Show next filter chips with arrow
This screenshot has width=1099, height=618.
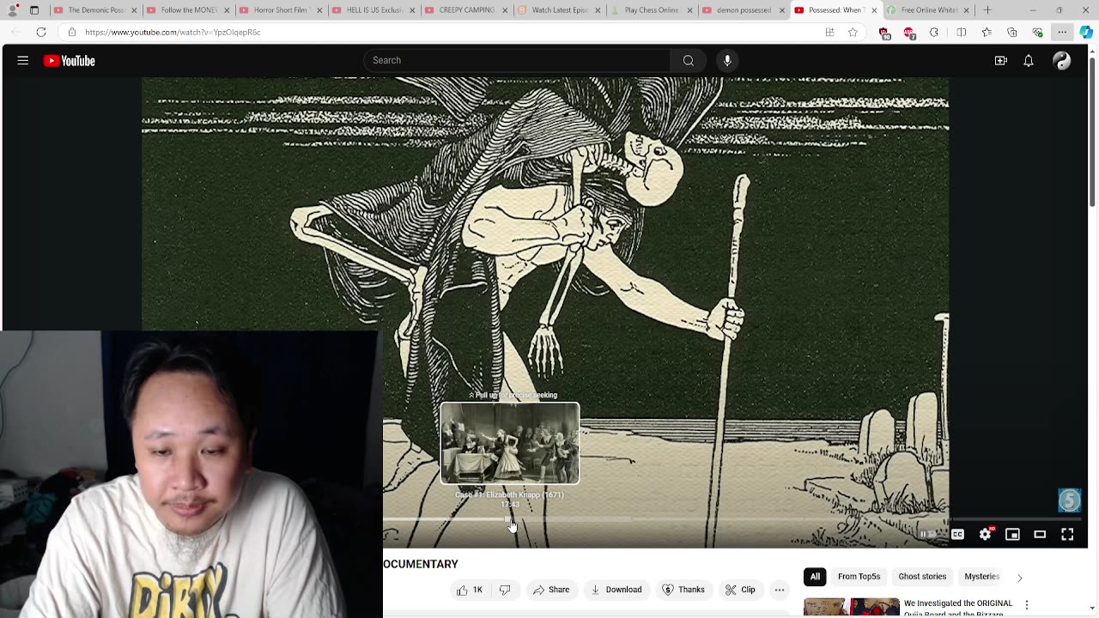pos(1019,578)
